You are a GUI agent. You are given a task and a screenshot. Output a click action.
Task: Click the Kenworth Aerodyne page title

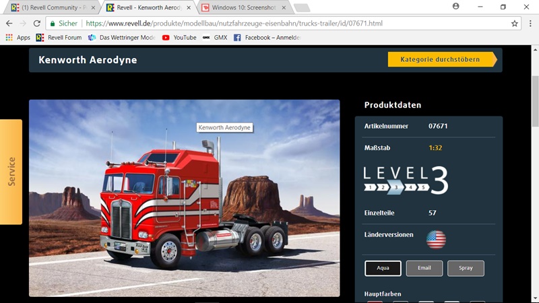(x=88, y=60)
